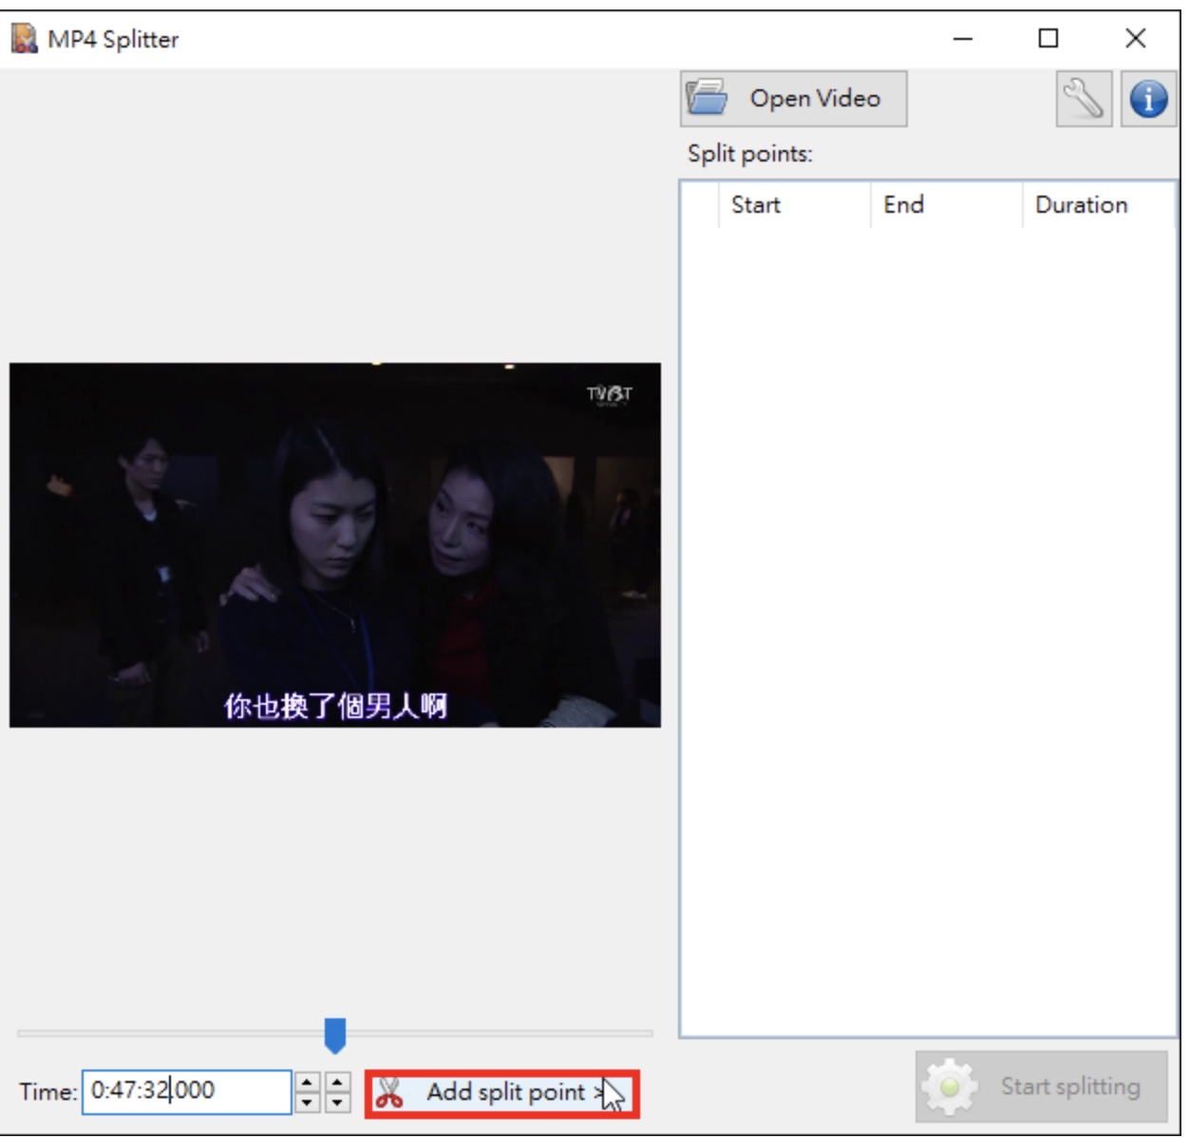Sort by the End column header
Screen dimensions: 1189x1138
pyautogui.click(x=946, y=205)
